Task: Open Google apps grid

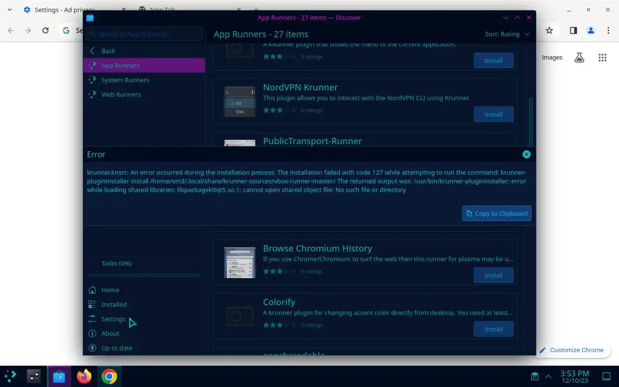Action: pos(603,58)
